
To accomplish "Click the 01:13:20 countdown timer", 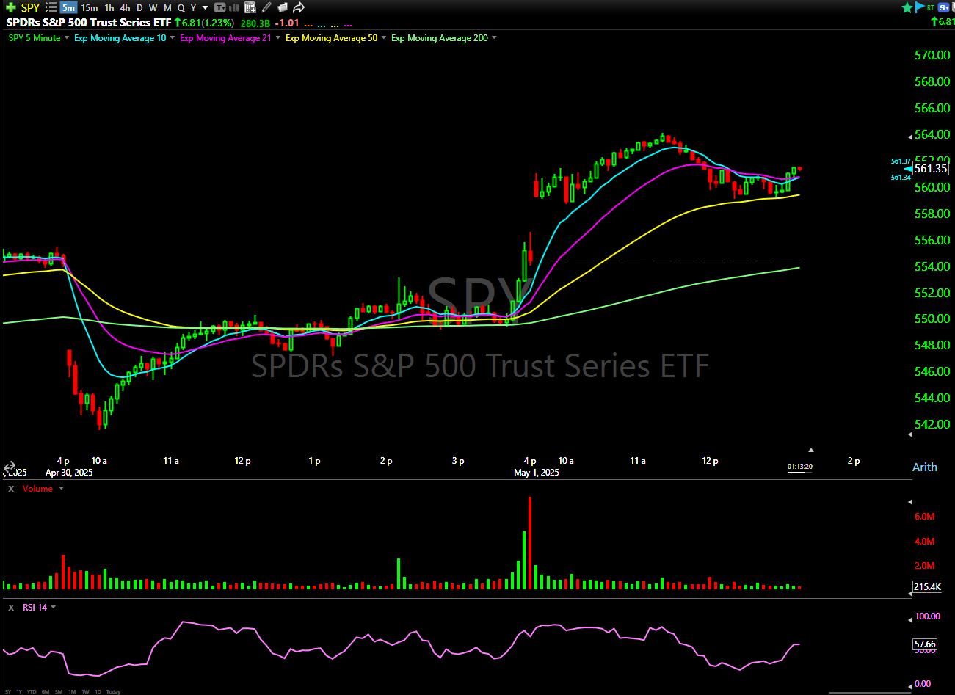I will point(800,466).
